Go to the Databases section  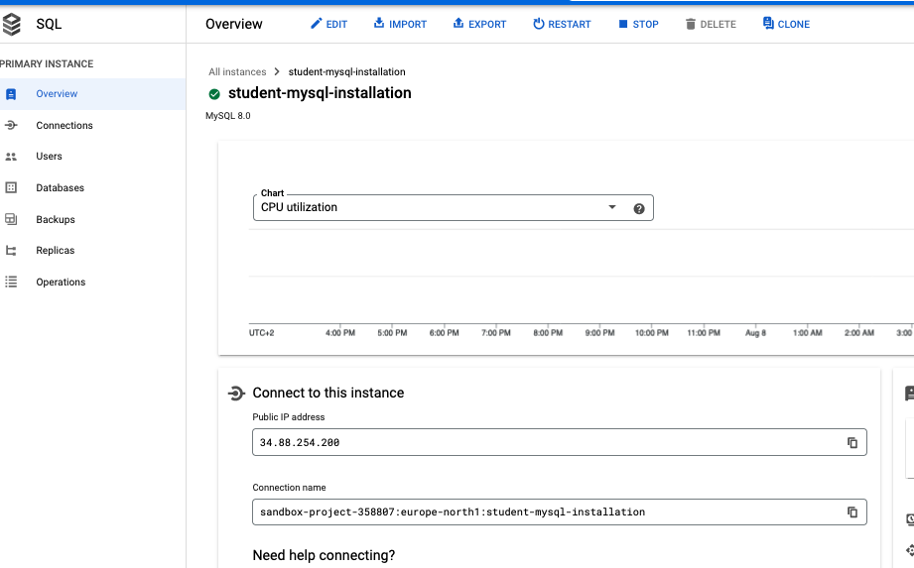[60, 188]
